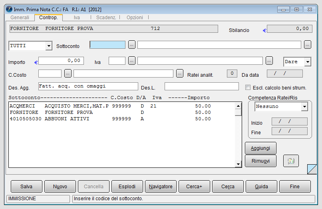Click the blue corner page-curl icon

tap(312, 169)
